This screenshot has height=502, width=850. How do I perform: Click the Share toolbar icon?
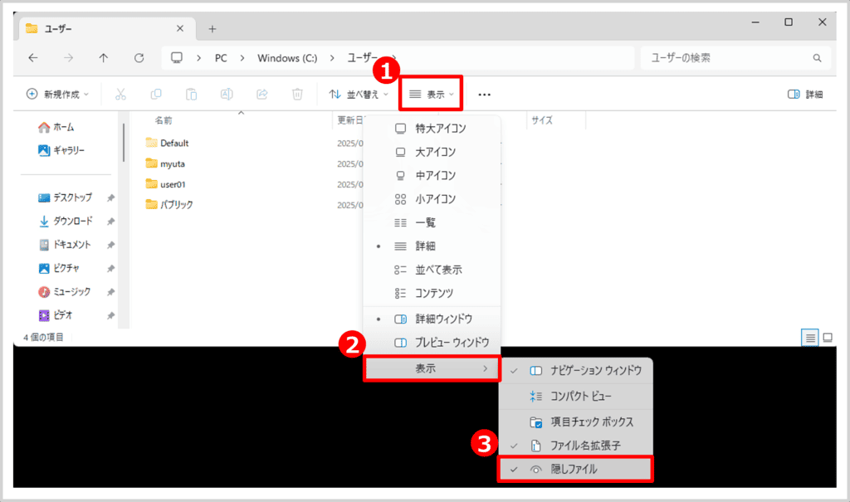[x=262, y=95]
